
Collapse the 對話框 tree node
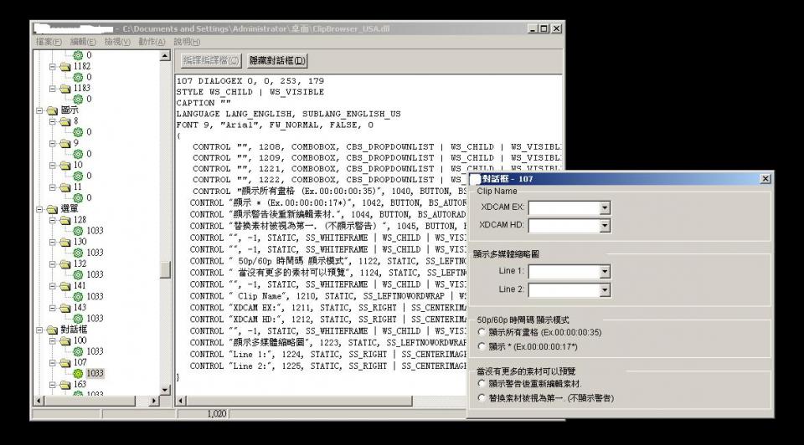coord(39,330)
